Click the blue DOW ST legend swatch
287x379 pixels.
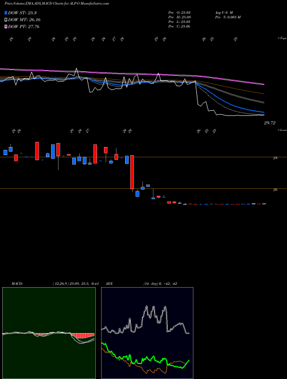6,13
